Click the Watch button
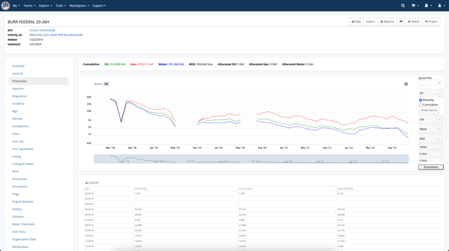449x251 pixels. coord(414,22)
